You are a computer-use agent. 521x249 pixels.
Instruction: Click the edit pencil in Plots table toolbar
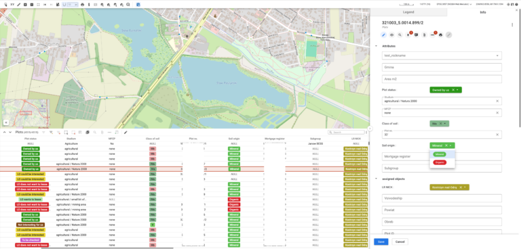coord(126,133)
